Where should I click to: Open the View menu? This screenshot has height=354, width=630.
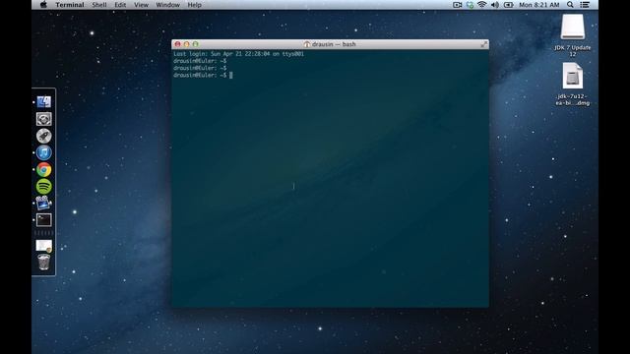pos(141,5)
